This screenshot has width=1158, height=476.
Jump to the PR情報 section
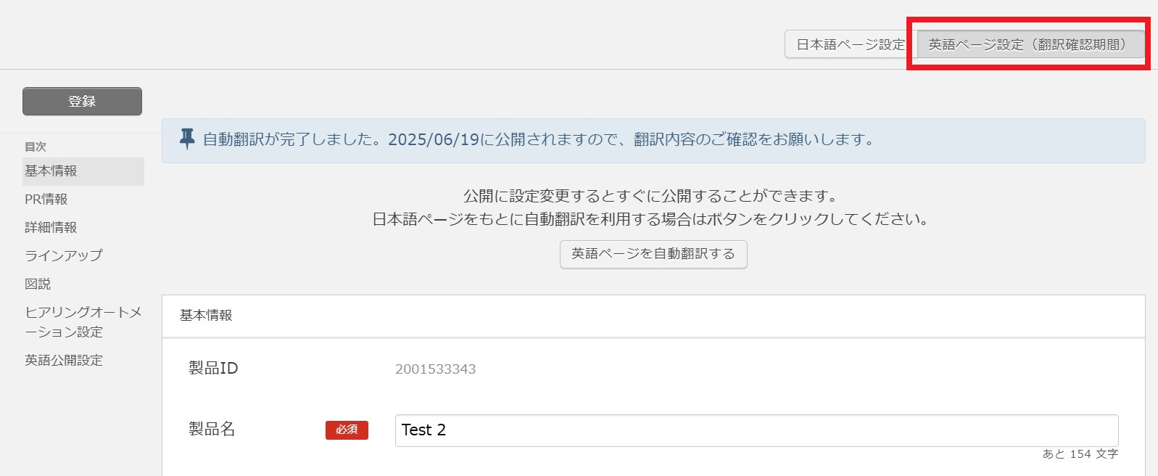click(x=46, y=200)
